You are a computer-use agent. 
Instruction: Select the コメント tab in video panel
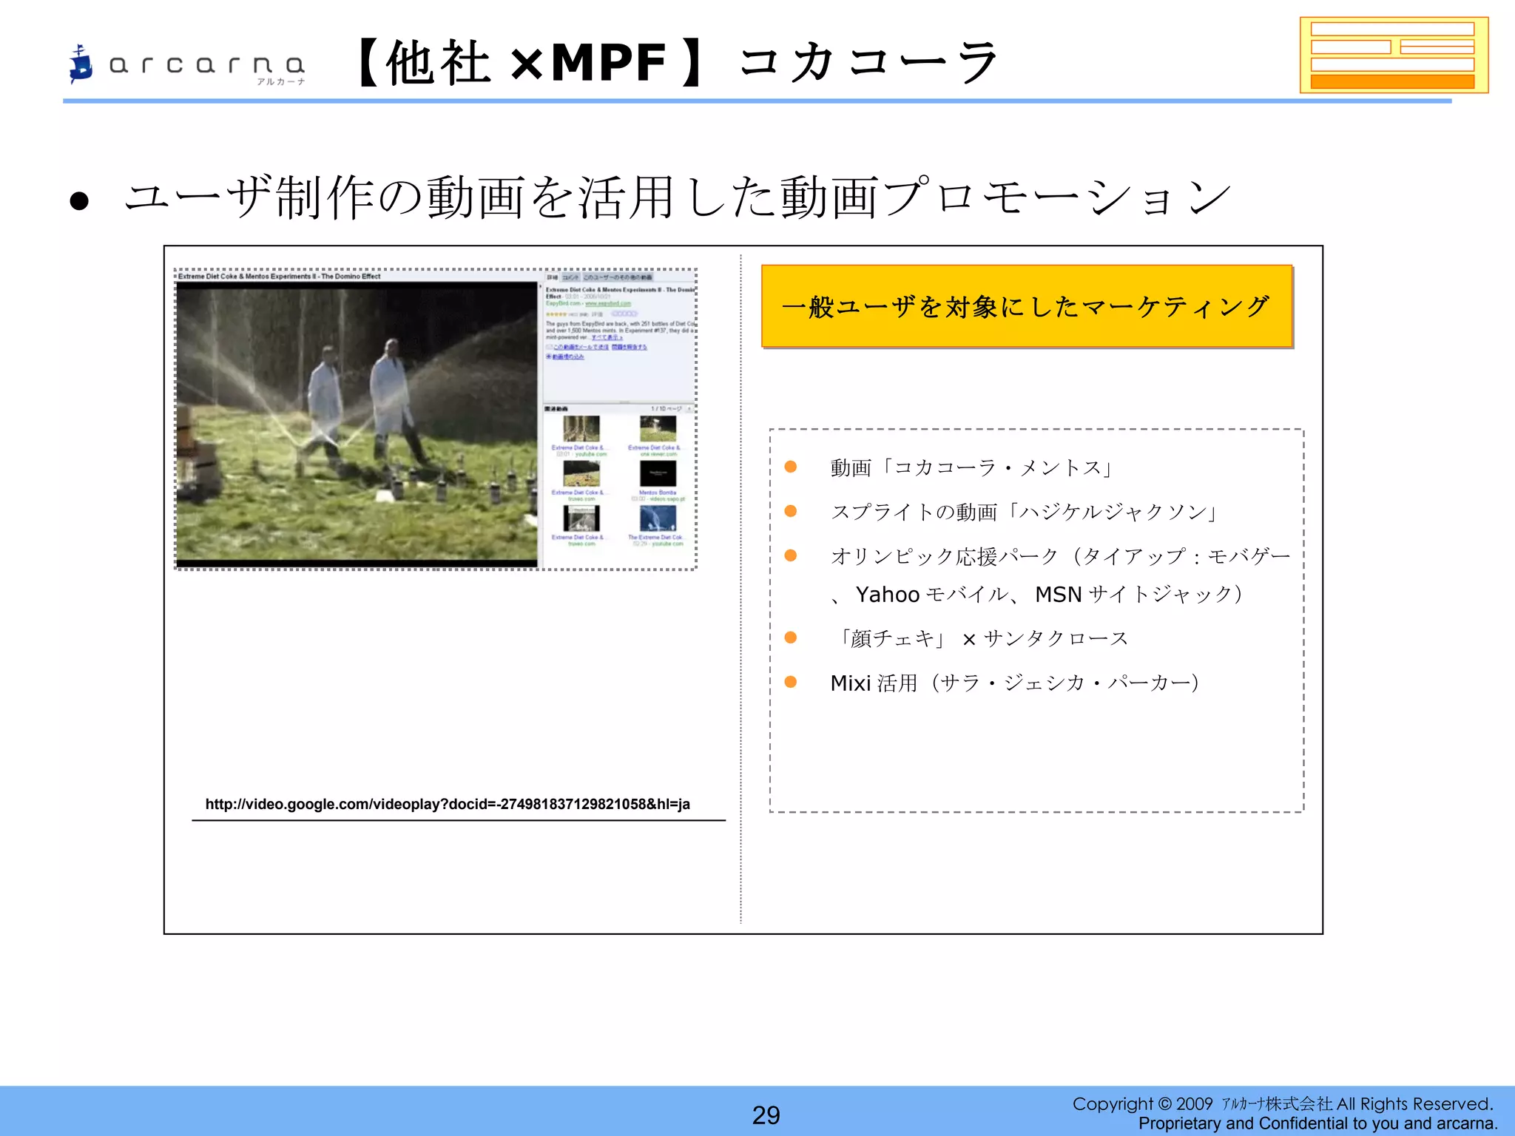click(x=570, y=277)
